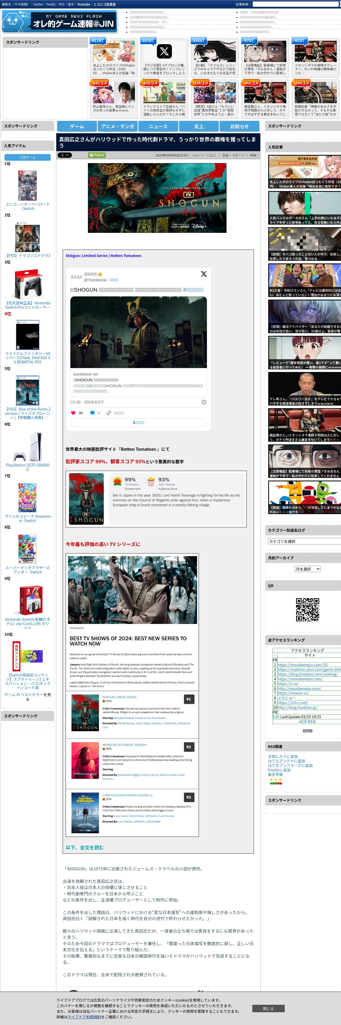Click the ACR WEB text link
The height and width of the screenshot is (1025, 341).
coord(308,721)
